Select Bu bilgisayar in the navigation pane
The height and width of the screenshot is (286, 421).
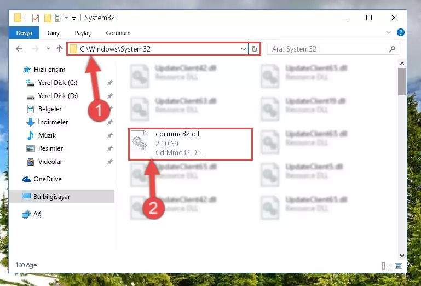(62, 197)
